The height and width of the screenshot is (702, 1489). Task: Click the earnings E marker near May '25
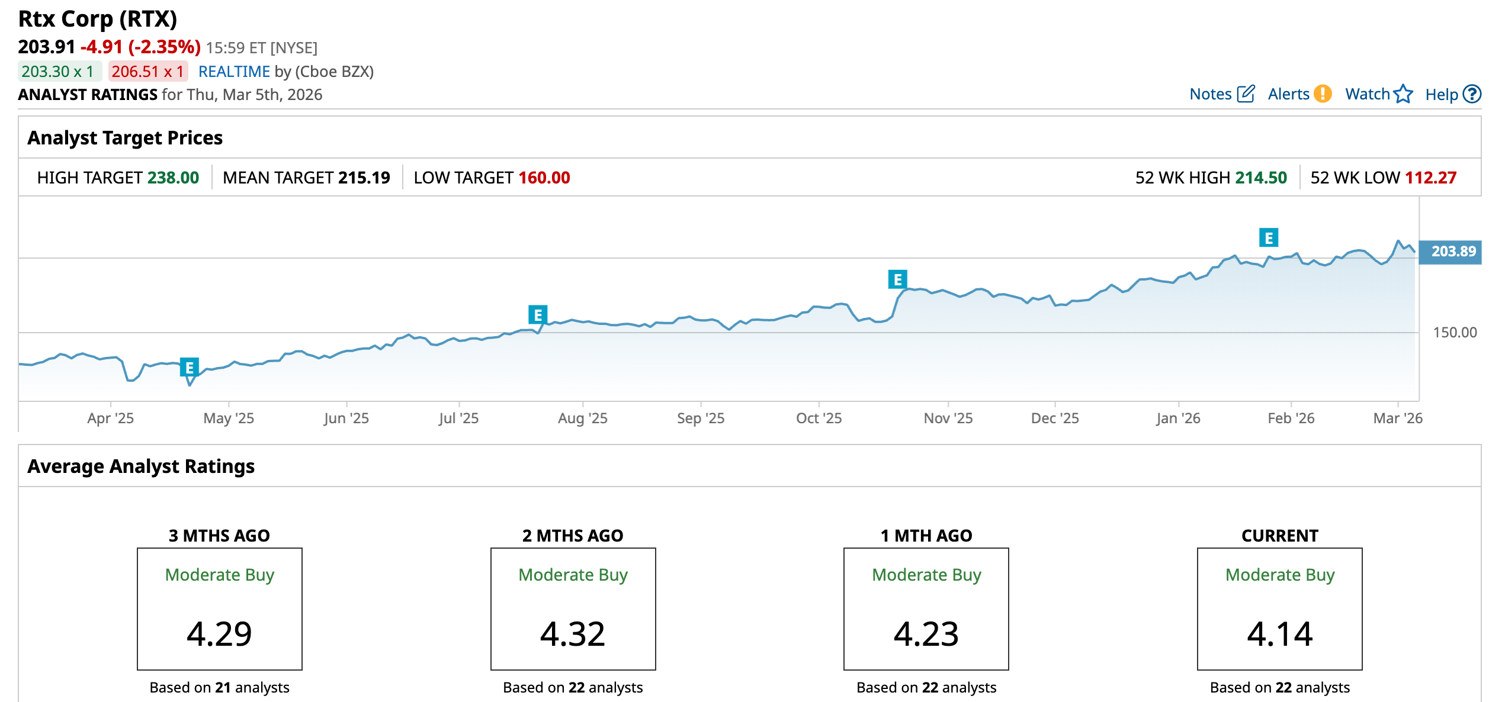(189, 368)
